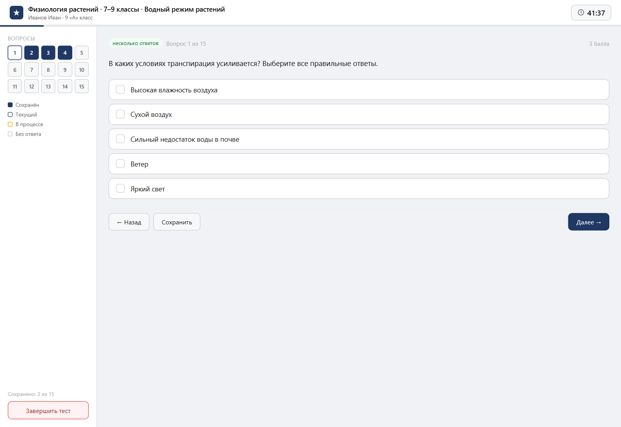Open question 10
Viewport: 621px width, 427px height.
pyautogui.click(x=82, y=70)
